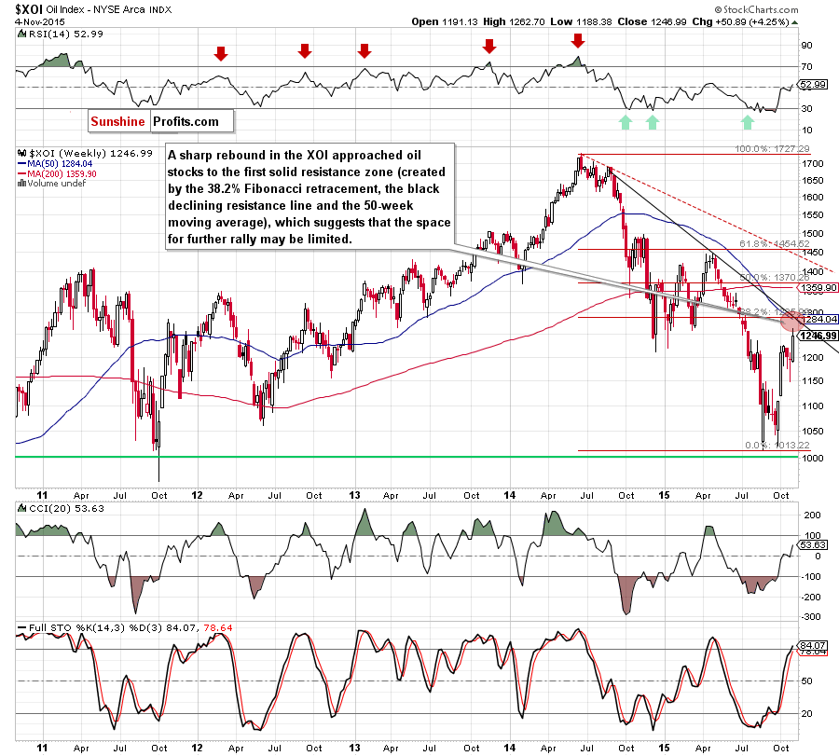Click the '61.8%: 1454.52' Fibonacci label
Image resolution: width=839 pixels, height=756 pixels.
pyautogui.click(x=775, y=244)
